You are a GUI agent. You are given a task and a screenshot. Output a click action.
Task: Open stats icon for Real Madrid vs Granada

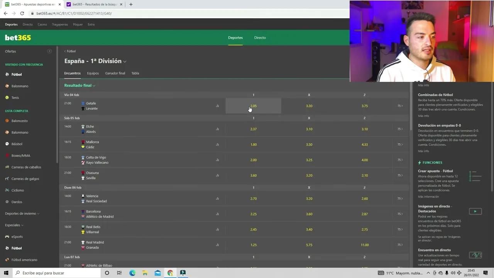[217, 245]
